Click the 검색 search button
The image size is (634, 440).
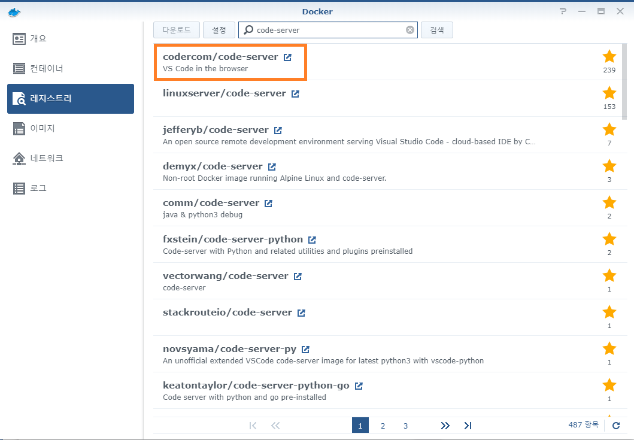click(x=437, y=30)
